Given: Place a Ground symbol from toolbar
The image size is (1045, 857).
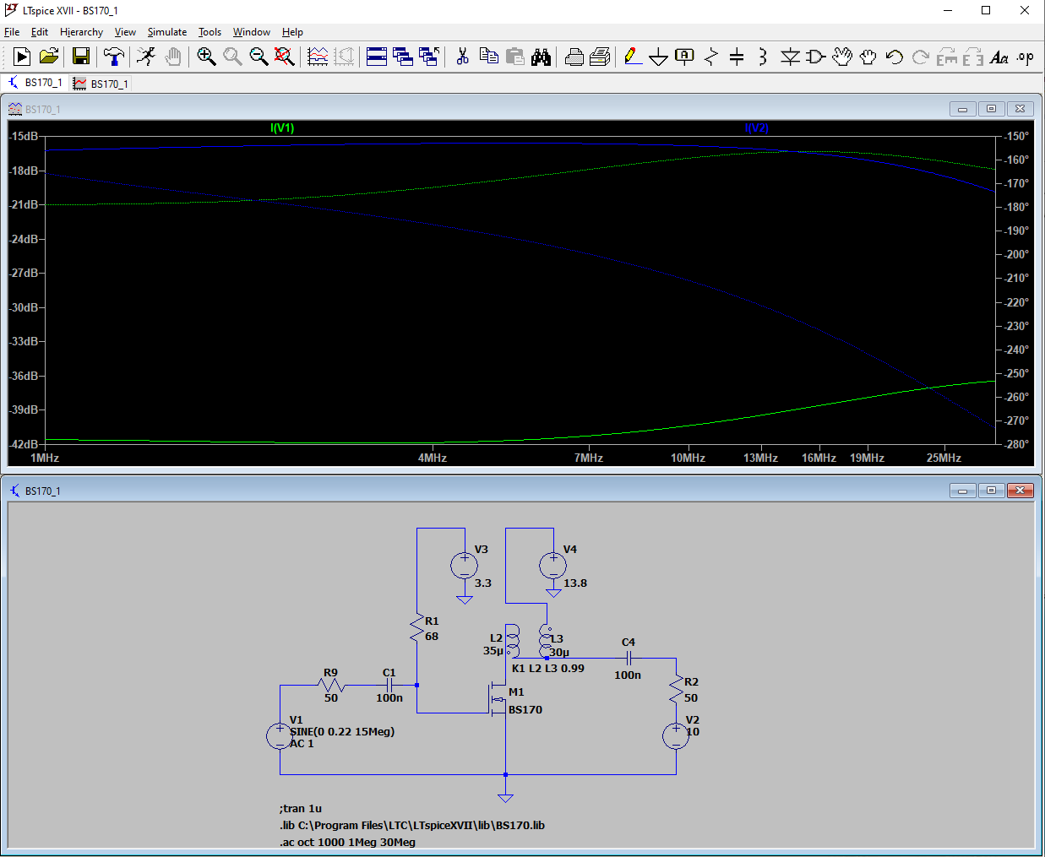Looking at the screenshot, I should 658,57.
